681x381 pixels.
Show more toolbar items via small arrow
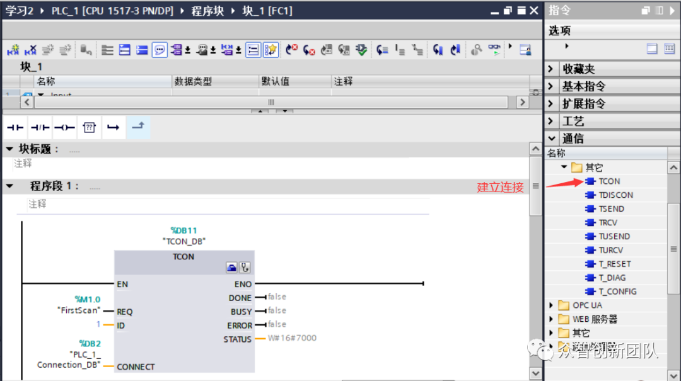click(510, 46)
